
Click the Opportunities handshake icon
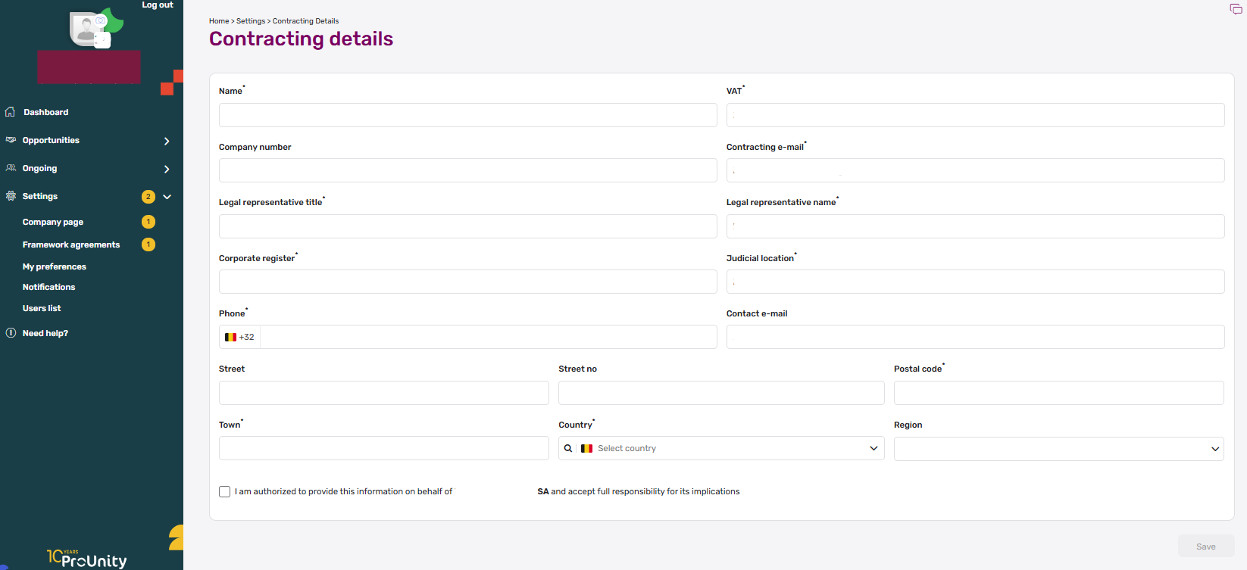click(11, 140)
